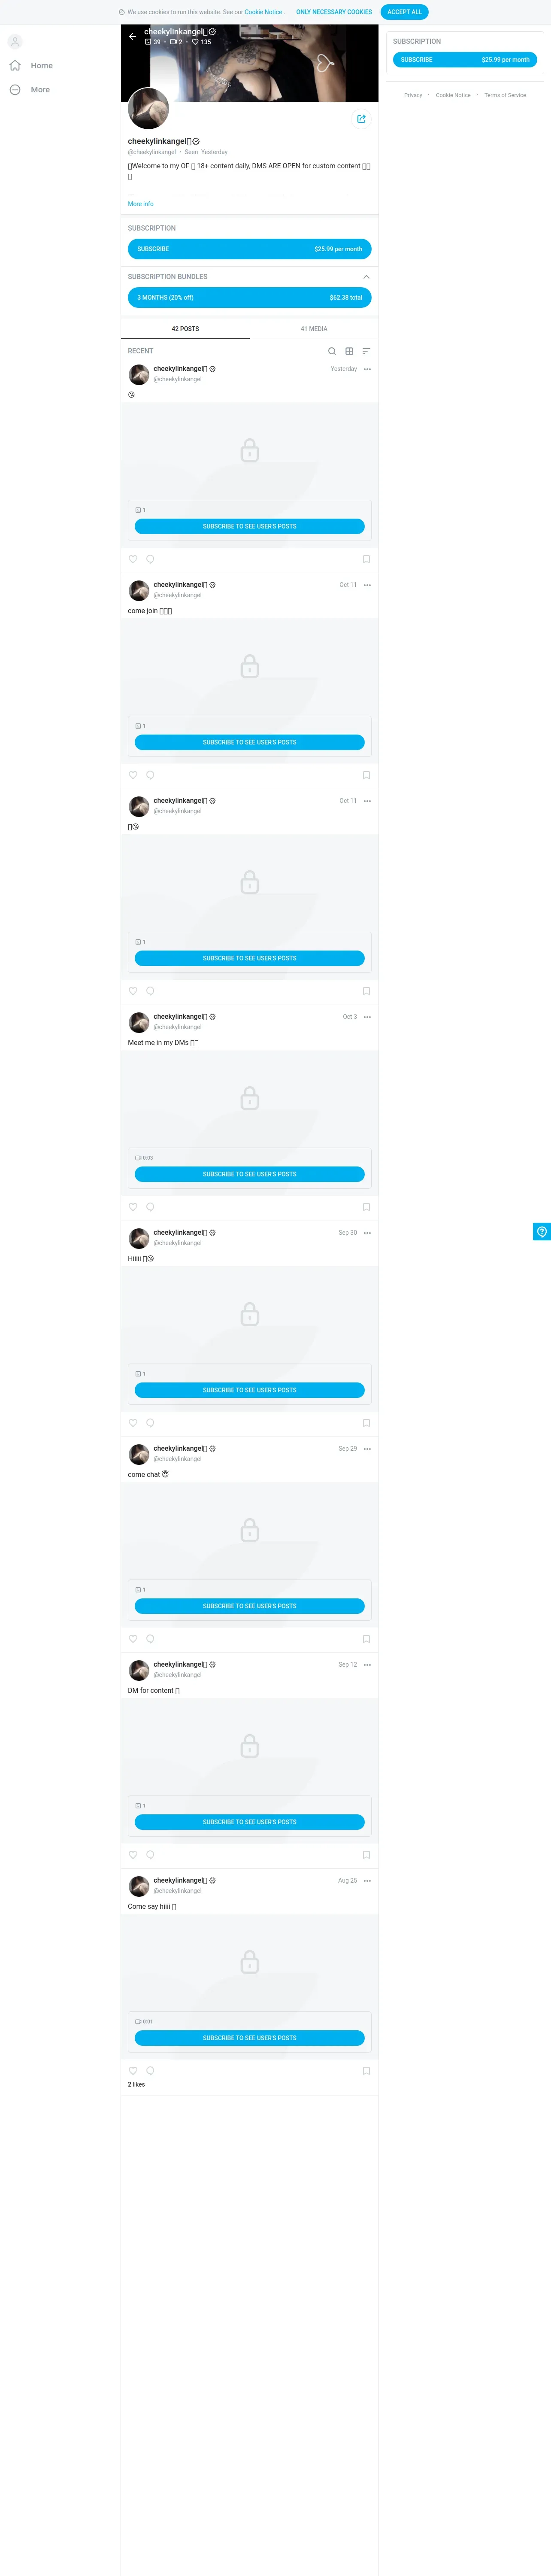Open the comment icon on 'come join' post
551x2576 pixels.
pyautogui.click(x=150, y=775)
